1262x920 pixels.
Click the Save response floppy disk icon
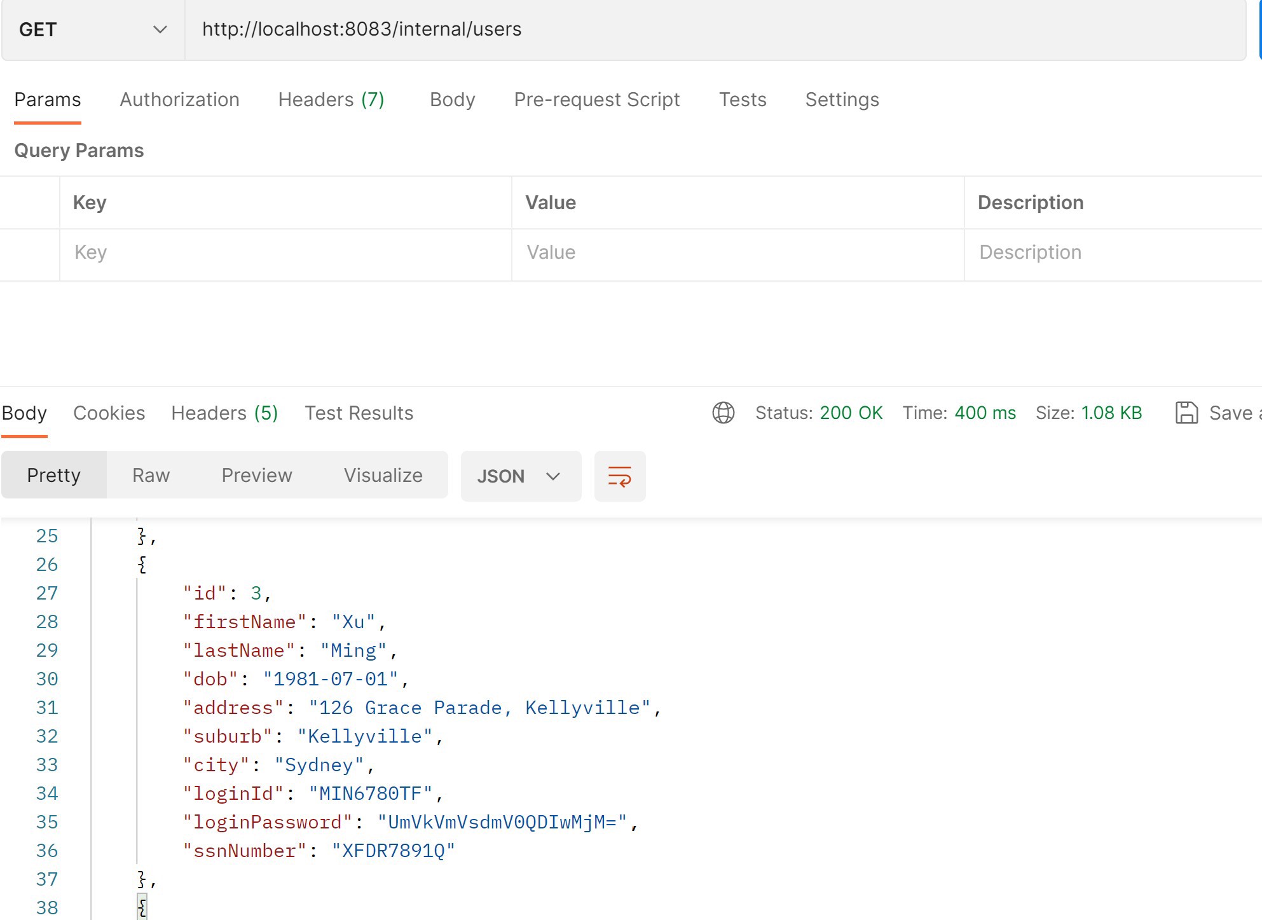[1186, 413]
